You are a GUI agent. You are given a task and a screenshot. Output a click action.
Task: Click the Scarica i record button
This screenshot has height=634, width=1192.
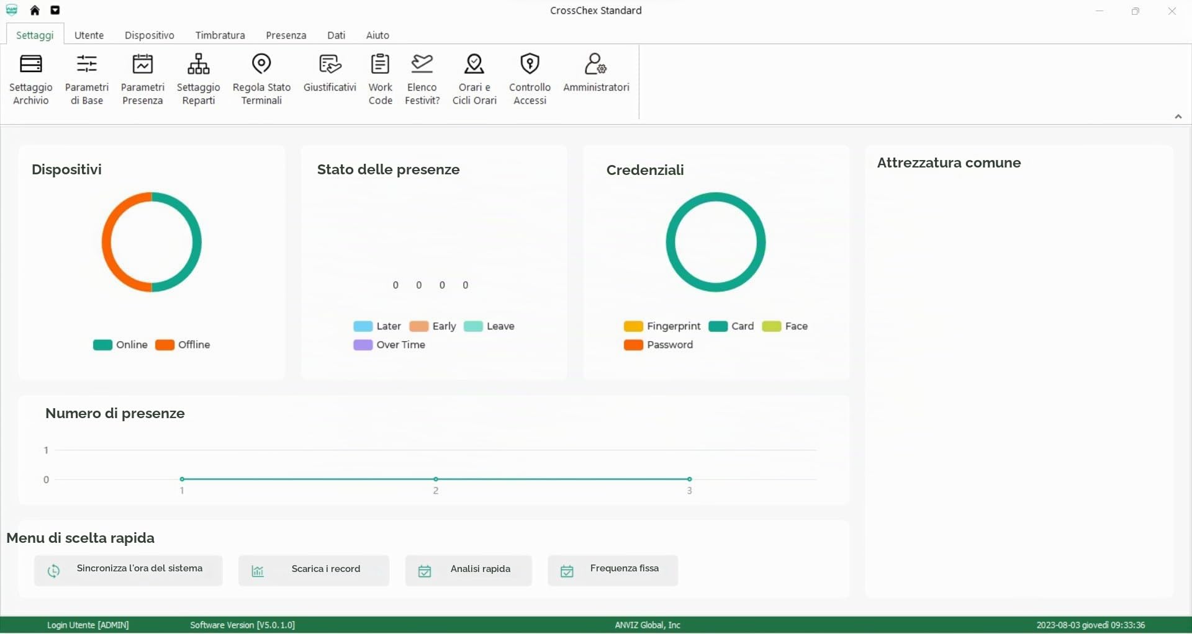point(314,570)
